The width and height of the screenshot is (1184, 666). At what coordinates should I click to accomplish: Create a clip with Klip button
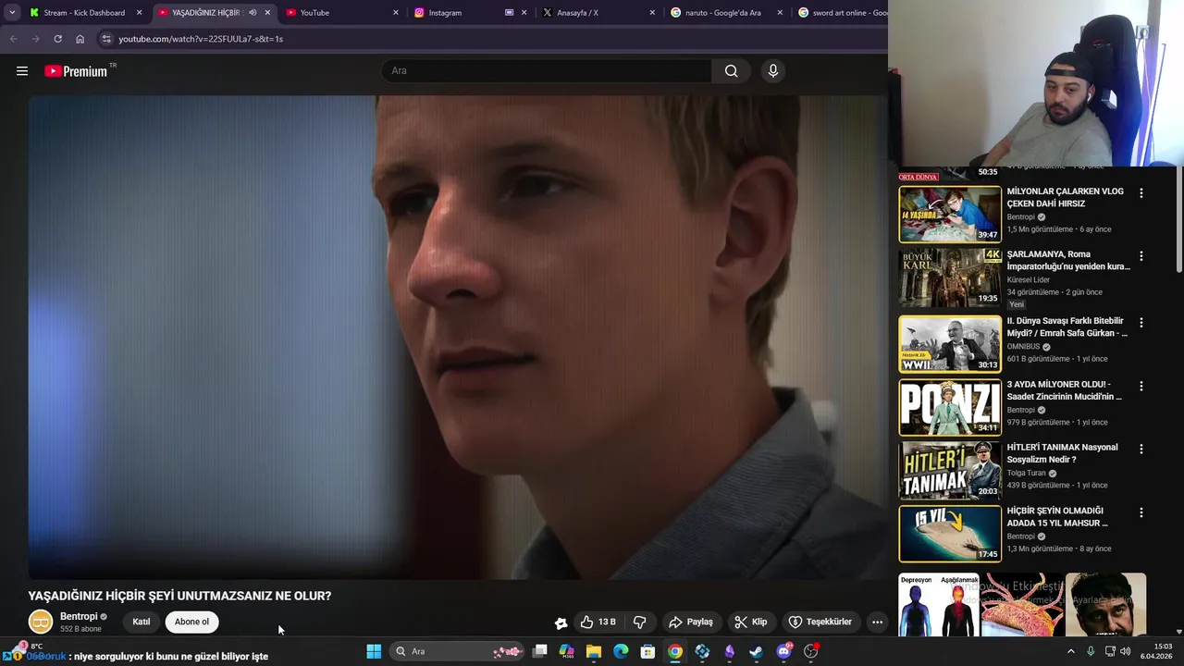point(751,622)
